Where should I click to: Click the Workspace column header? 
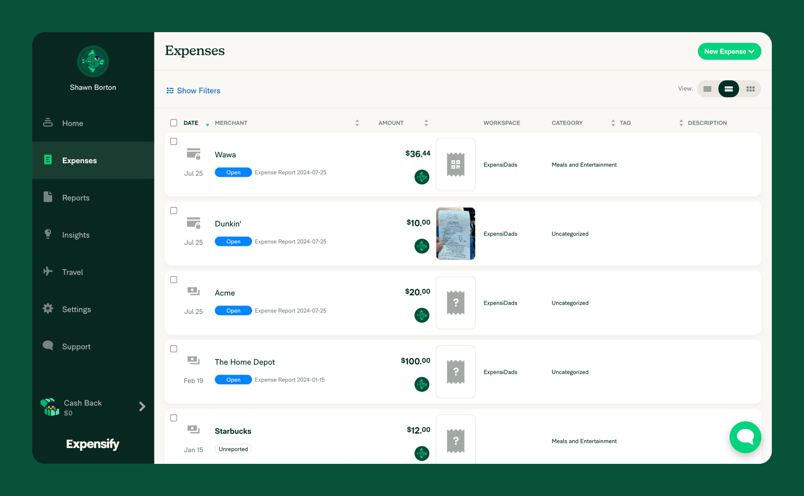pos(502,123)
